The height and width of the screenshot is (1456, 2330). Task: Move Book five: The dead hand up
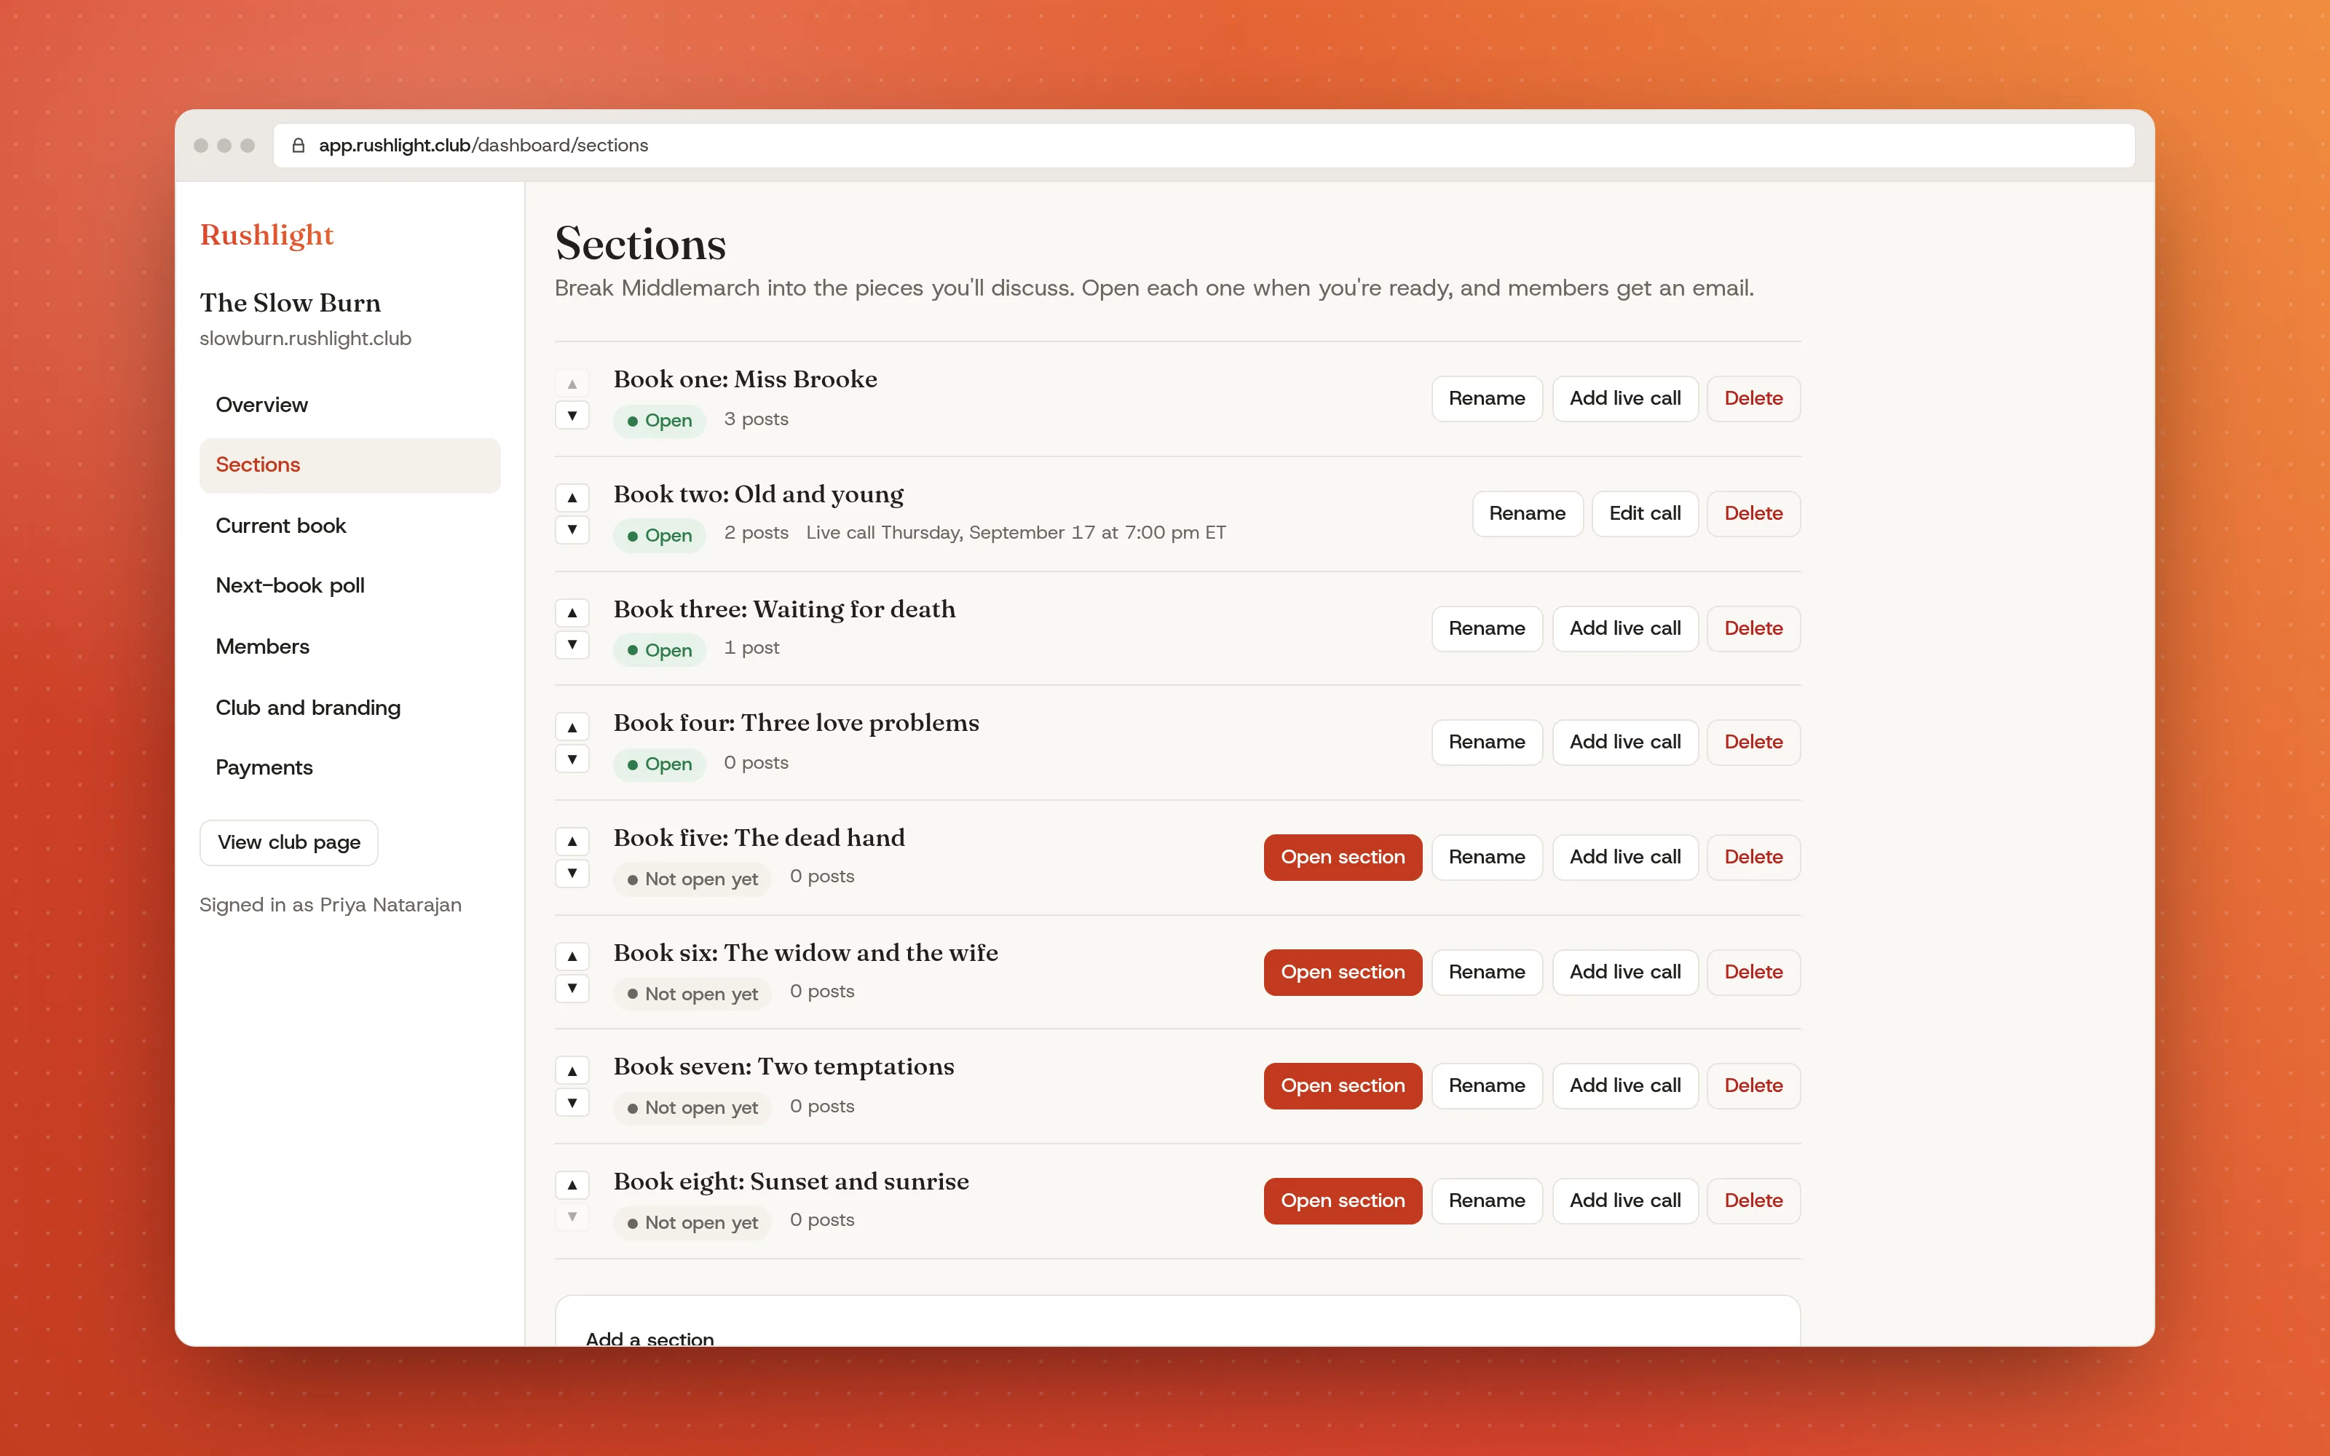572,842
